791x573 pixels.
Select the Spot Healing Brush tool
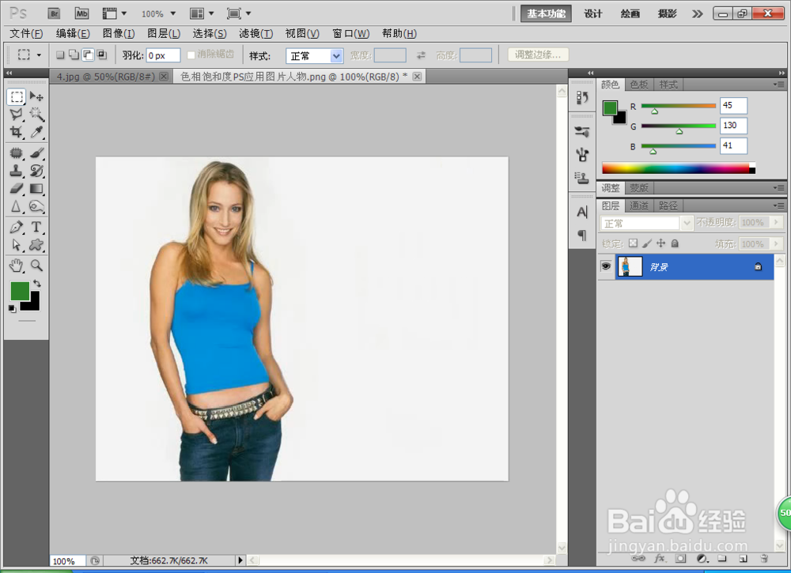(x=17, y=153)
